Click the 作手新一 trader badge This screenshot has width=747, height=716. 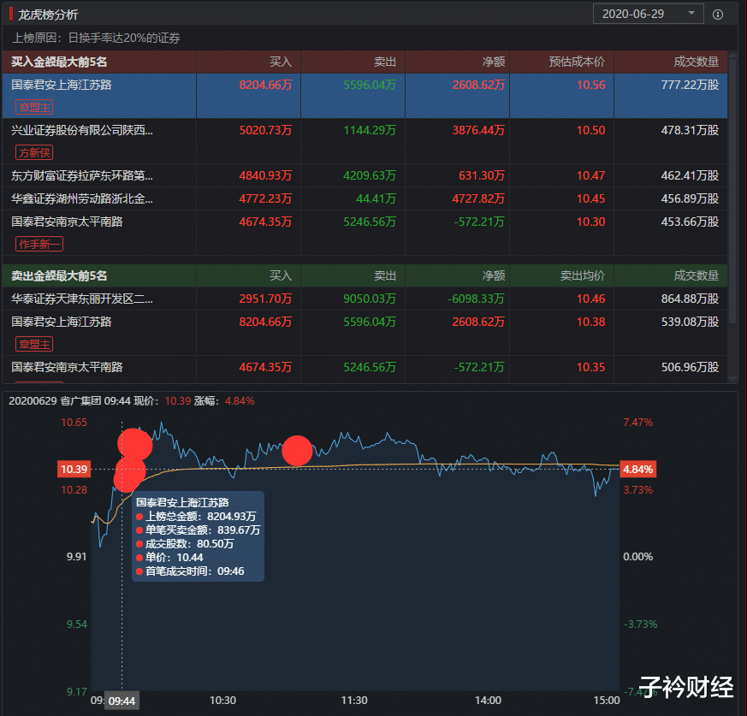coord(38,243)
